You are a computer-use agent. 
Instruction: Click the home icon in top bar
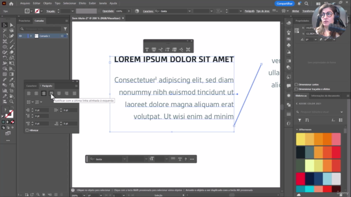click(x=11, y=3)
